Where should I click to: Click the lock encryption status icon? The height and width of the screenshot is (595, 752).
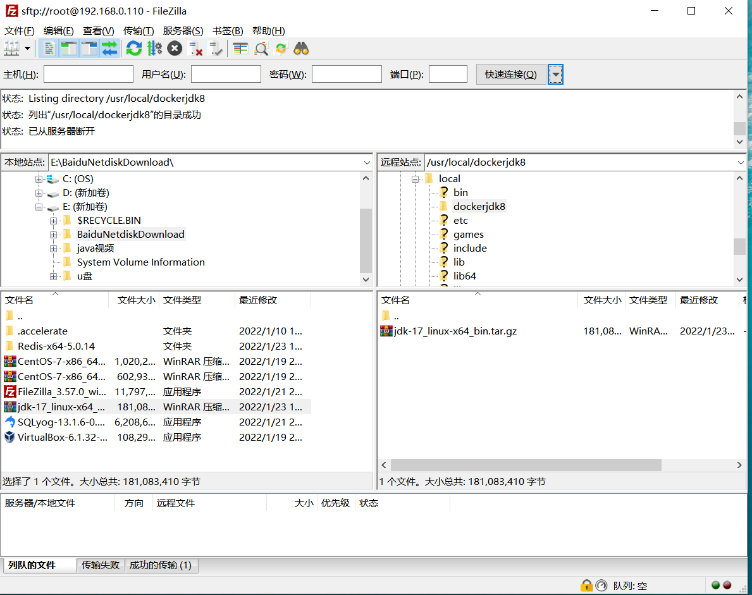586,586
